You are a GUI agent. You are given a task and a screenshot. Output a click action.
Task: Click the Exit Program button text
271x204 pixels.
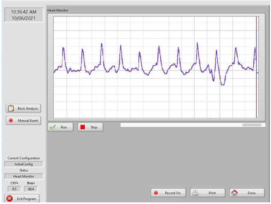(x=27, y=199)
